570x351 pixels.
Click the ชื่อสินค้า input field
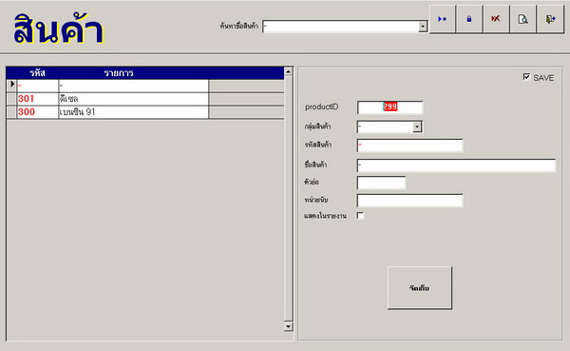coord(456,166)
